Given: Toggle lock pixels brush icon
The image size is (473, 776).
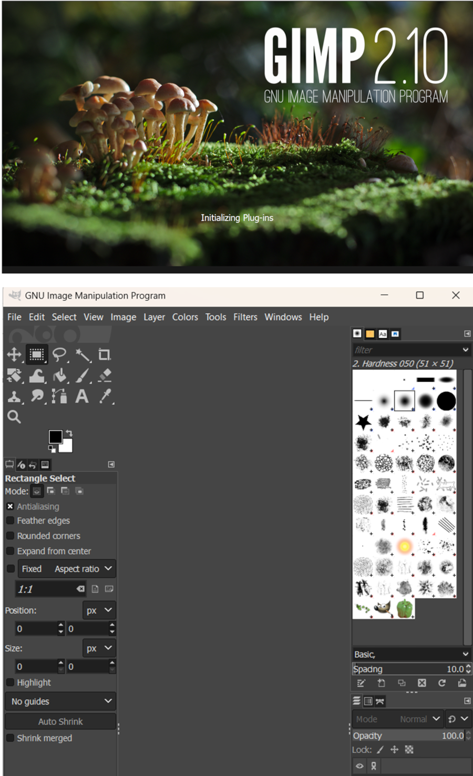Looking at the screenshot, I should coord(380,750).
